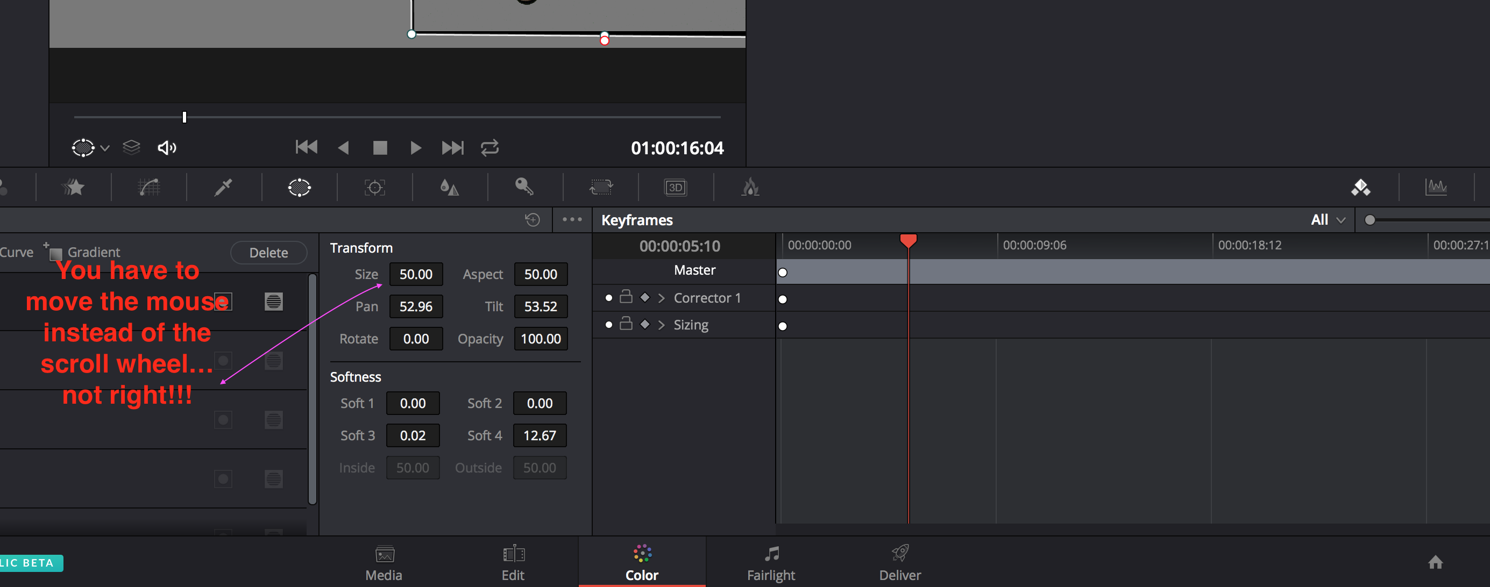Open the Key palette icon
The width and height of the screenshot is (1490, 587).
524,186
